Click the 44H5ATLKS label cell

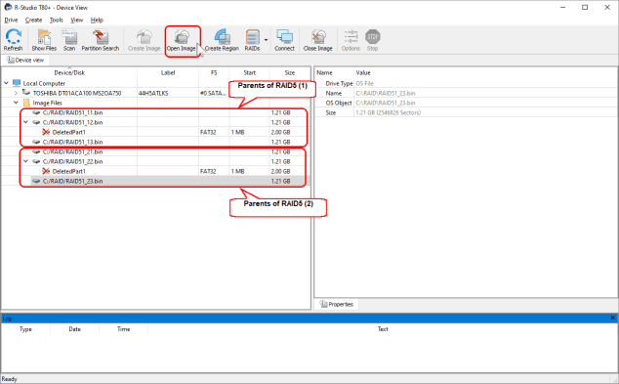click(153, 93)
